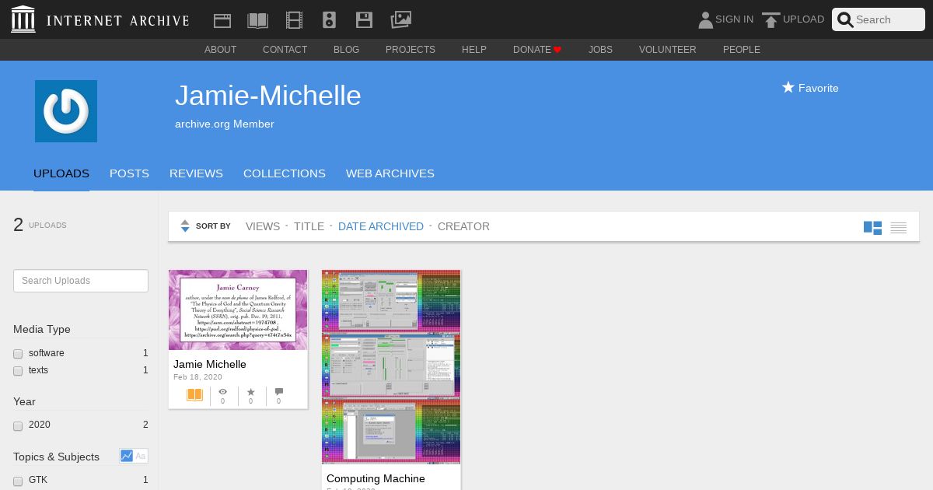Show topics as text Aa icon

coord(141,456)
